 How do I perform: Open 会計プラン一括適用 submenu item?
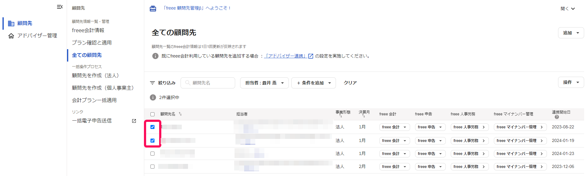coord(94,100)
